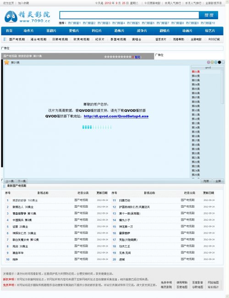Screen dimensions: 229x298
Task: Open row 4 title 中国骑兵
Action: pos(22,220)
